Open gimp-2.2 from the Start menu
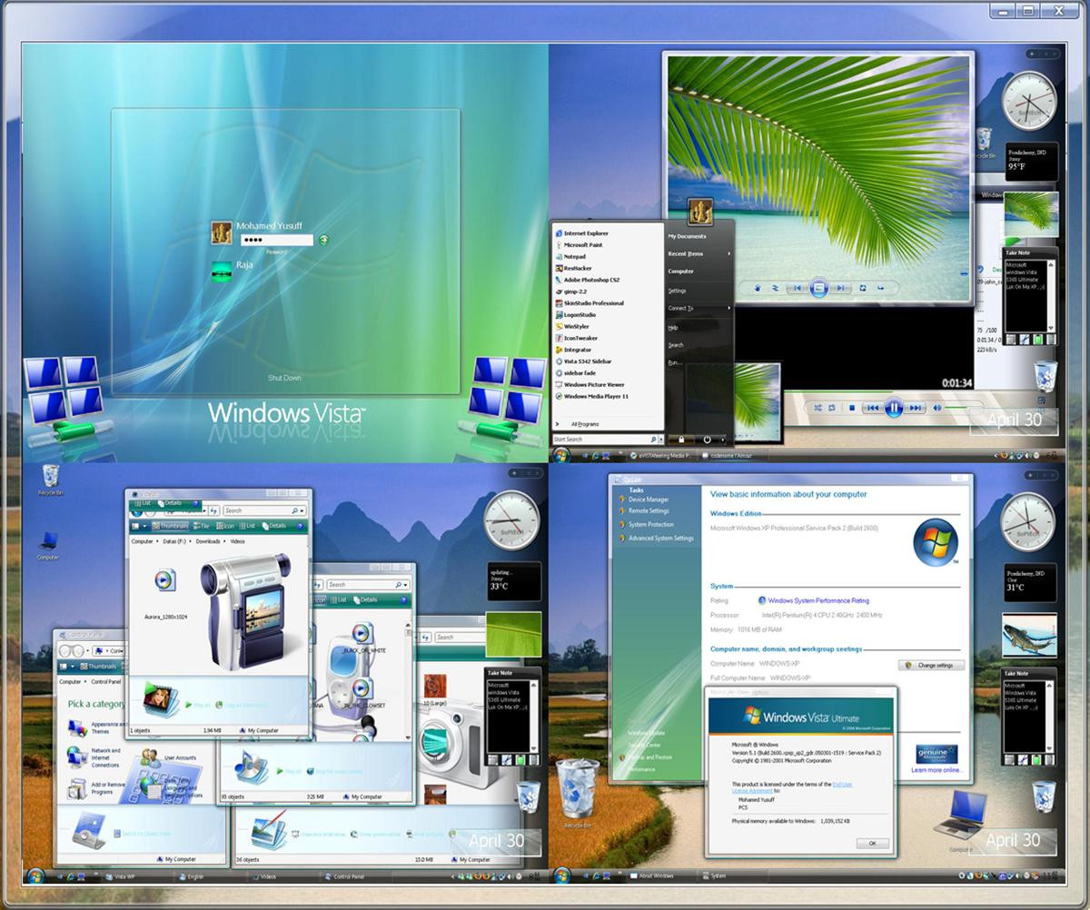Screen dimensions: 1090x910 571,292
